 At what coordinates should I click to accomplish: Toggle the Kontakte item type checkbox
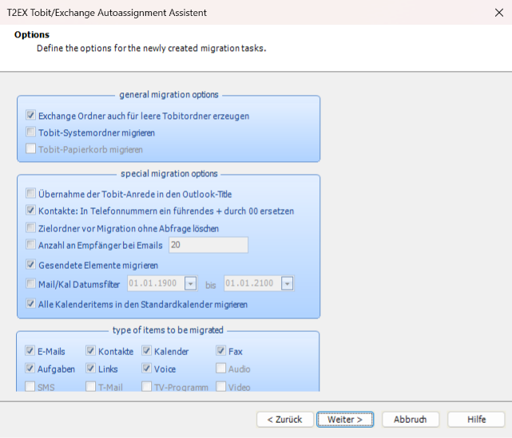click(91, 351)
